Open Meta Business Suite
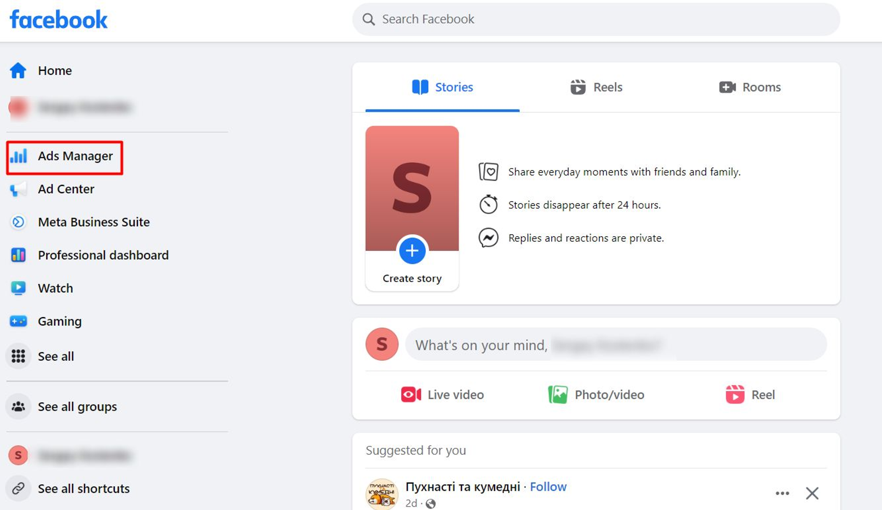The width and height of the screenshot is (882, 510). tap(93, 222)
